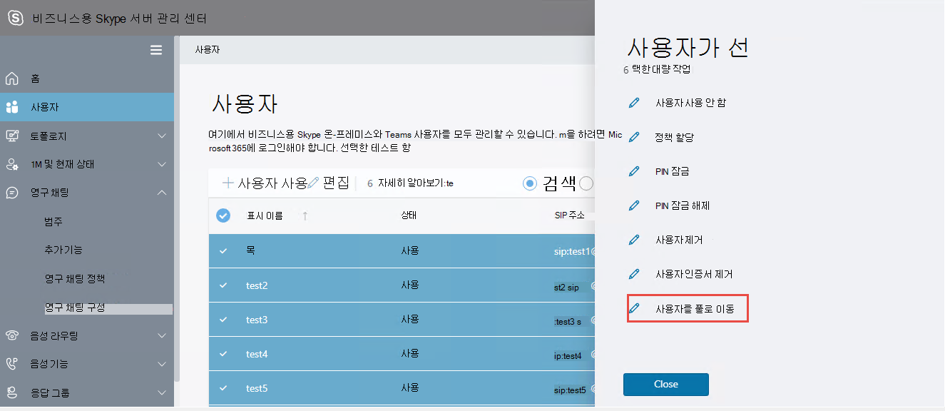Select the unselected radio button after 검색
Viewport: 945px width, 411px height.
(586, 183)
